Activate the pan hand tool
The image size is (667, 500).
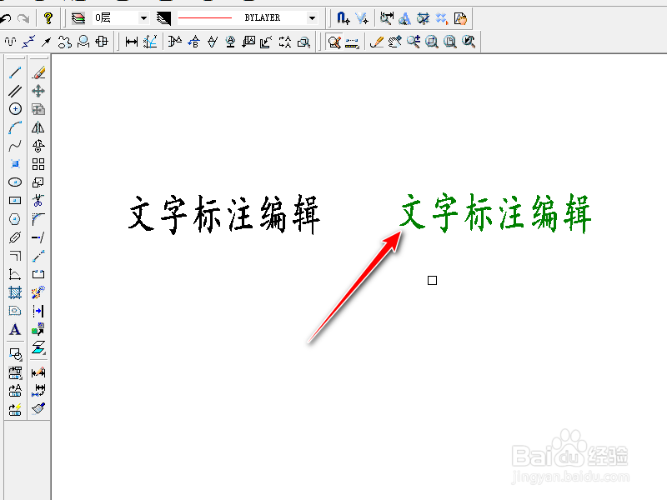coord(395,42)
